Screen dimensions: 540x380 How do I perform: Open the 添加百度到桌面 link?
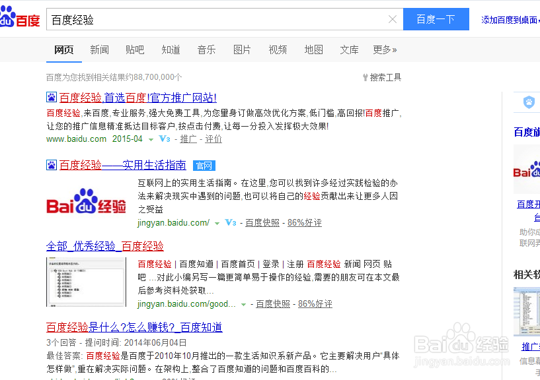[510, 20]
